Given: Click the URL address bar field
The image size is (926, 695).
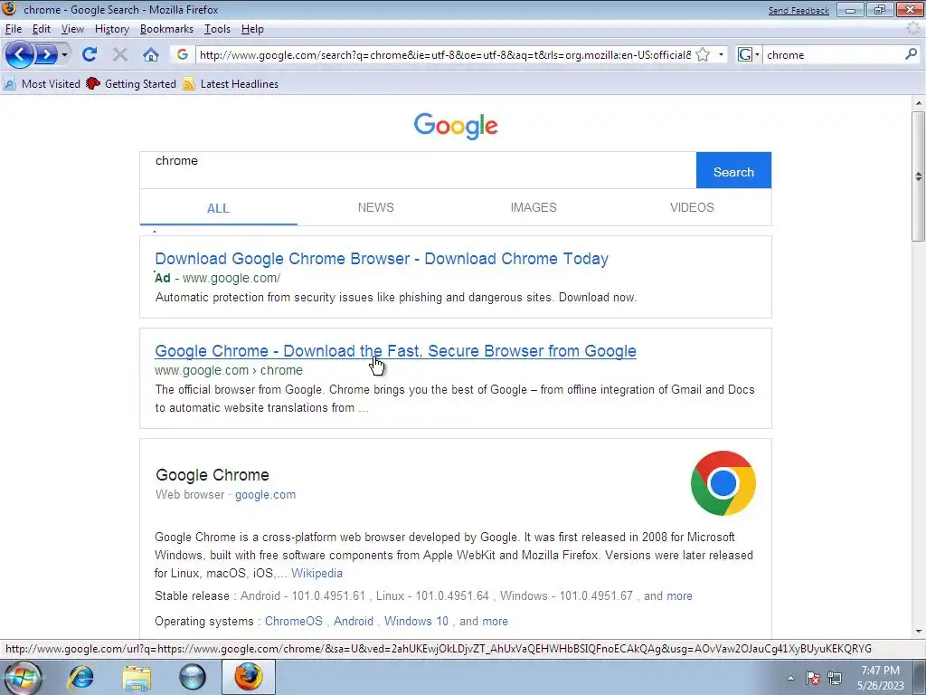Looking at the screenshot, I should click(445, 55).
